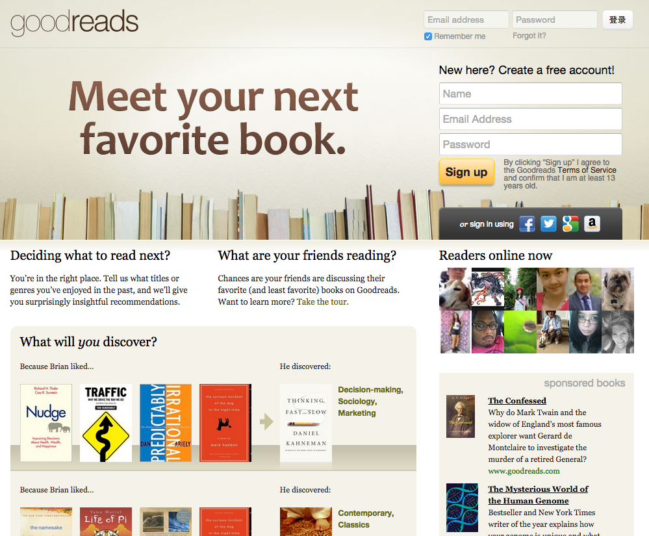Toggle the Remember me checkbox
The image size is (649, 536).
click(x=428, y=36)
